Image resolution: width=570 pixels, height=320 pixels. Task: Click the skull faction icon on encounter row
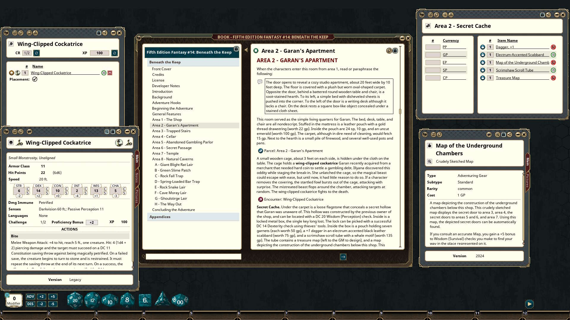(11, 73)
